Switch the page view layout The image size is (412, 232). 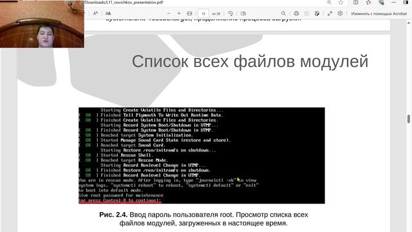[x=243, y=14]
